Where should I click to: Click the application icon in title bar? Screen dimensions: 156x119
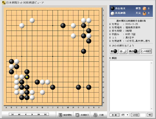pyautogui.click(x=4, y=3)
